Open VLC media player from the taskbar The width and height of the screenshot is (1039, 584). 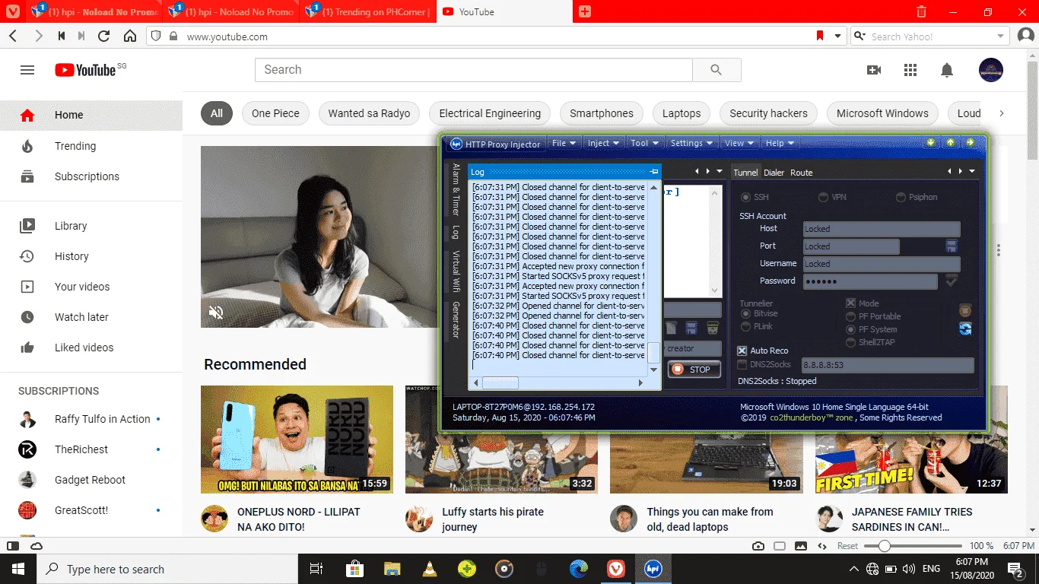[x=429, y=569]
